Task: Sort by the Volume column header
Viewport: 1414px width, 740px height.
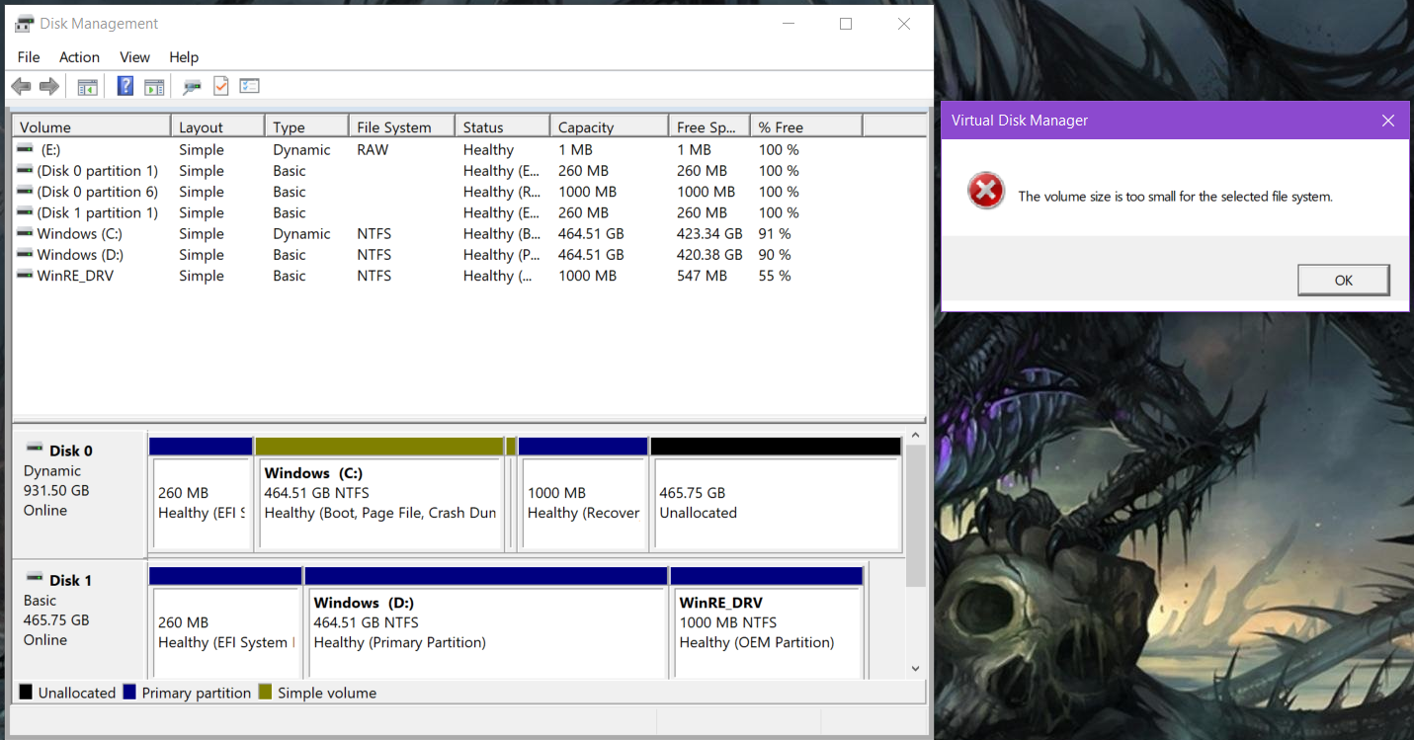Action: (x=91, y=126)
